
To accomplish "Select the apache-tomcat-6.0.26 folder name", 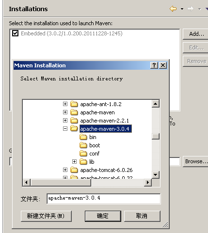I will 106,170.
